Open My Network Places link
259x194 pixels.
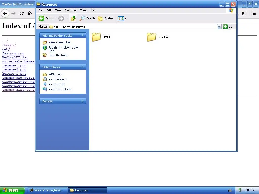60,89
